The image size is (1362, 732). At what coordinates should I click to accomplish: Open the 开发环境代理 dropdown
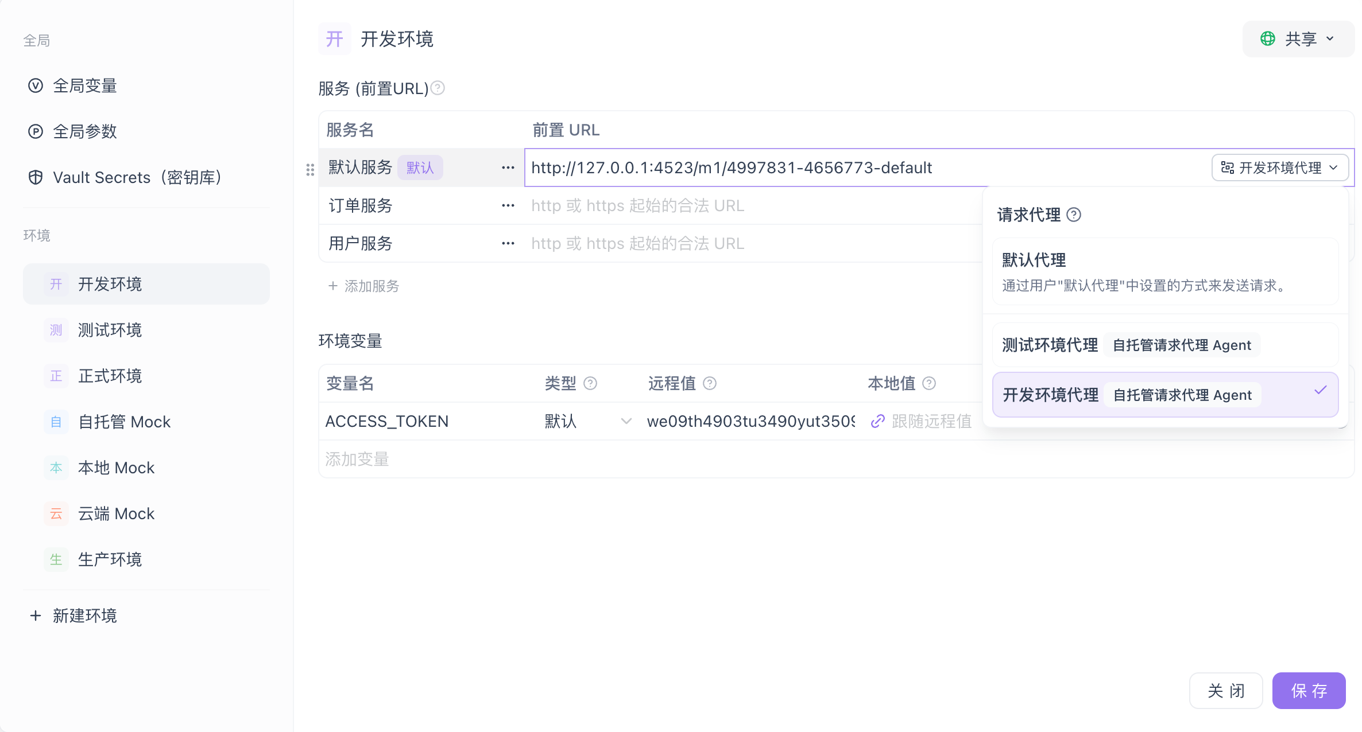[x=1280, y=168]
